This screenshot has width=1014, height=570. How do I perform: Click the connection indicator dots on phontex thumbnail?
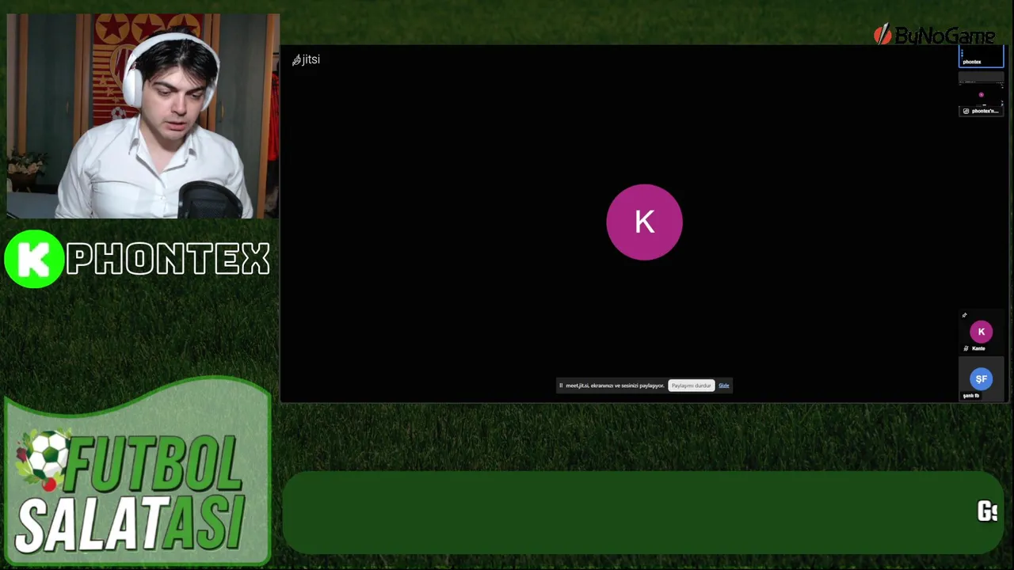click(x=962, y=53)
